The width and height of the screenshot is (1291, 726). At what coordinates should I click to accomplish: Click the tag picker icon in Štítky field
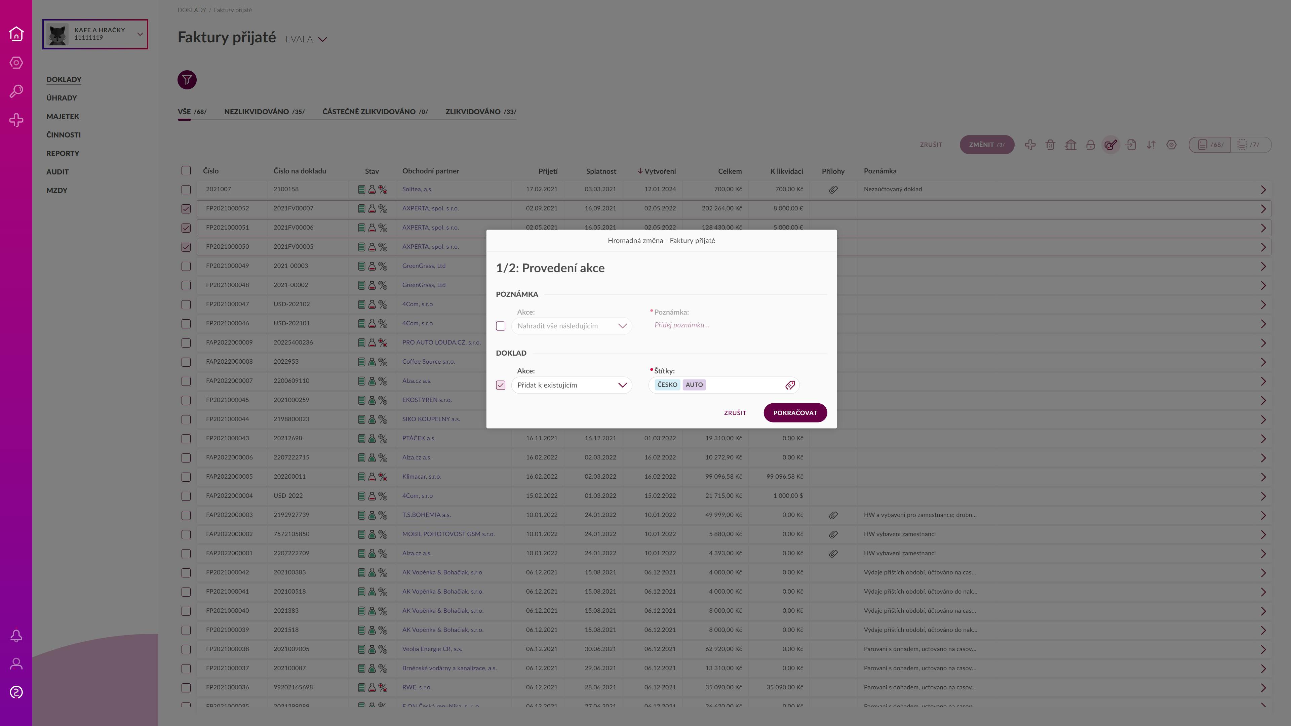(790, 385)
